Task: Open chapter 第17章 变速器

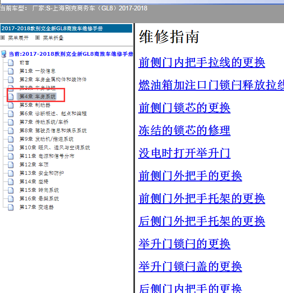Action: (37, 207)
